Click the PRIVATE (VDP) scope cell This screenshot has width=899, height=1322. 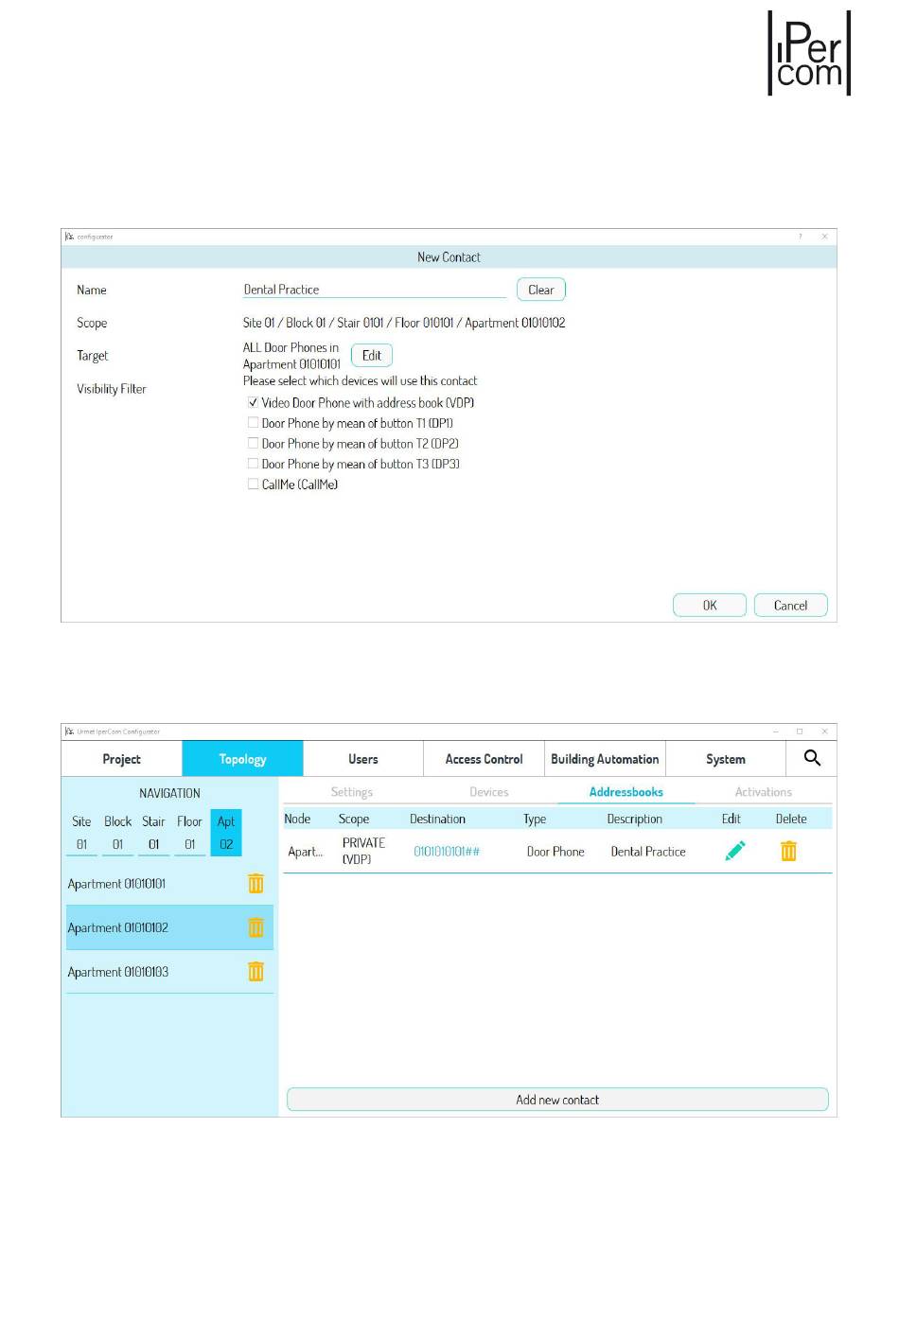363,851
